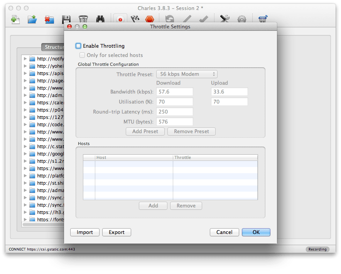Switch to the Structure tab

(53, 47)
